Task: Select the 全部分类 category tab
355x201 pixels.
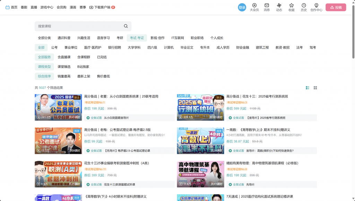Action: click(44, 38)
